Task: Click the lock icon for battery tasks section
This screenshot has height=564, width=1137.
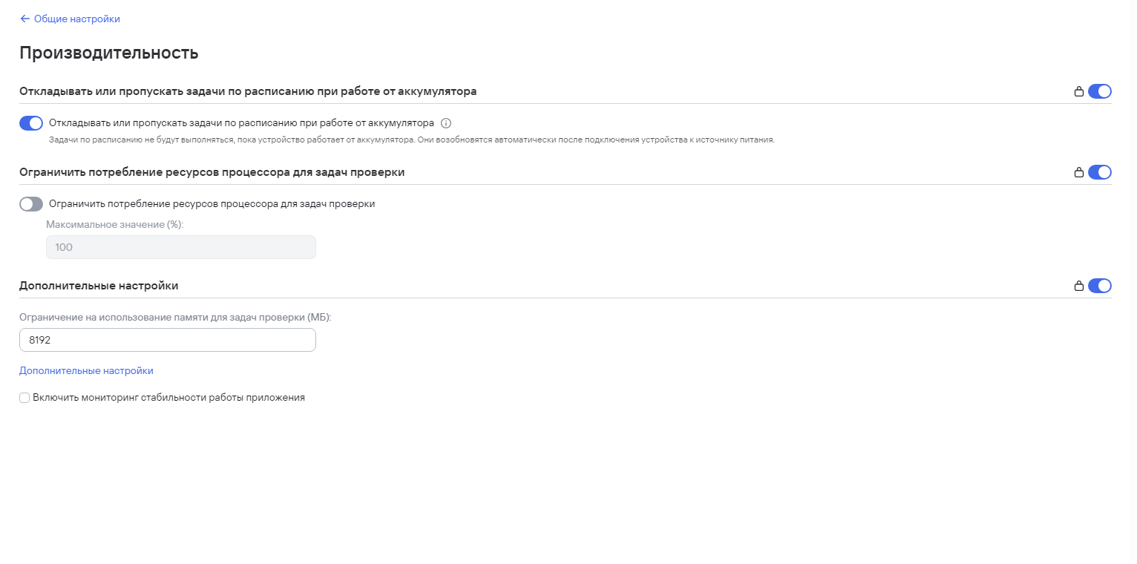Action: point(1079,92)
